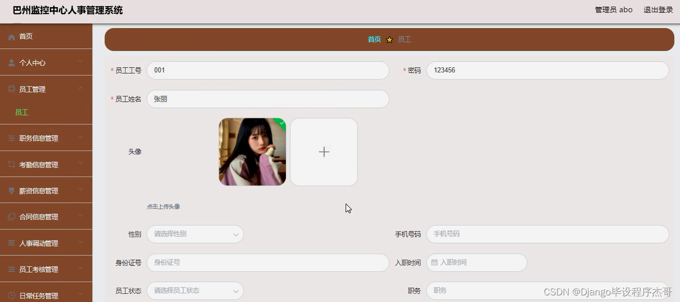Click the clock icon beside 日常任务管理

click(12, 295)
